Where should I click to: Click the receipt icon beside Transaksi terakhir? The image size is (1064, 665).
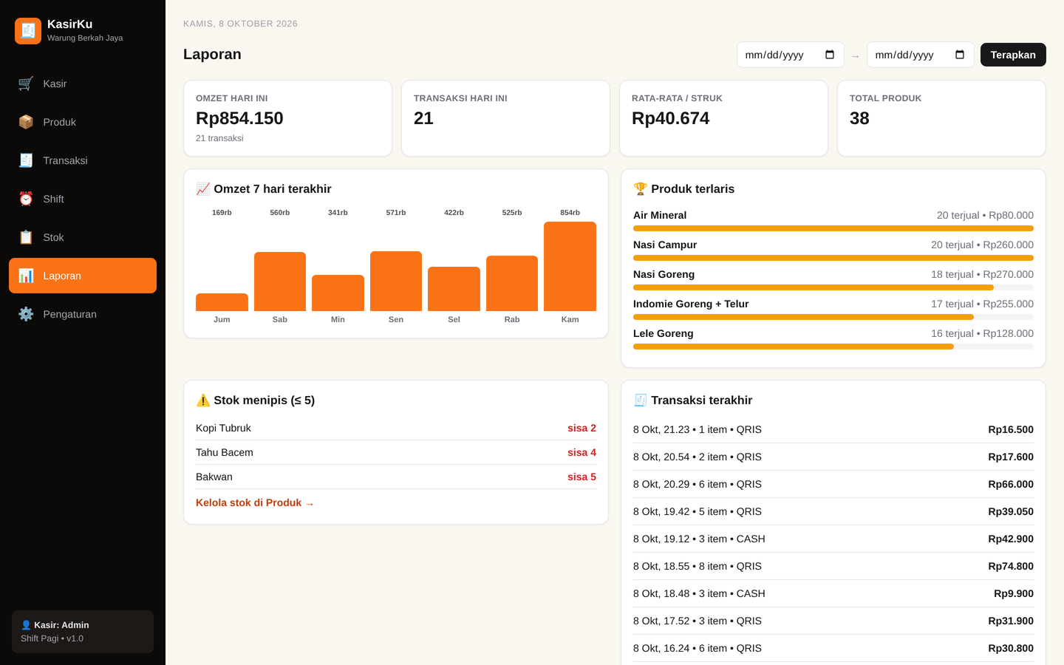point(641,400)
